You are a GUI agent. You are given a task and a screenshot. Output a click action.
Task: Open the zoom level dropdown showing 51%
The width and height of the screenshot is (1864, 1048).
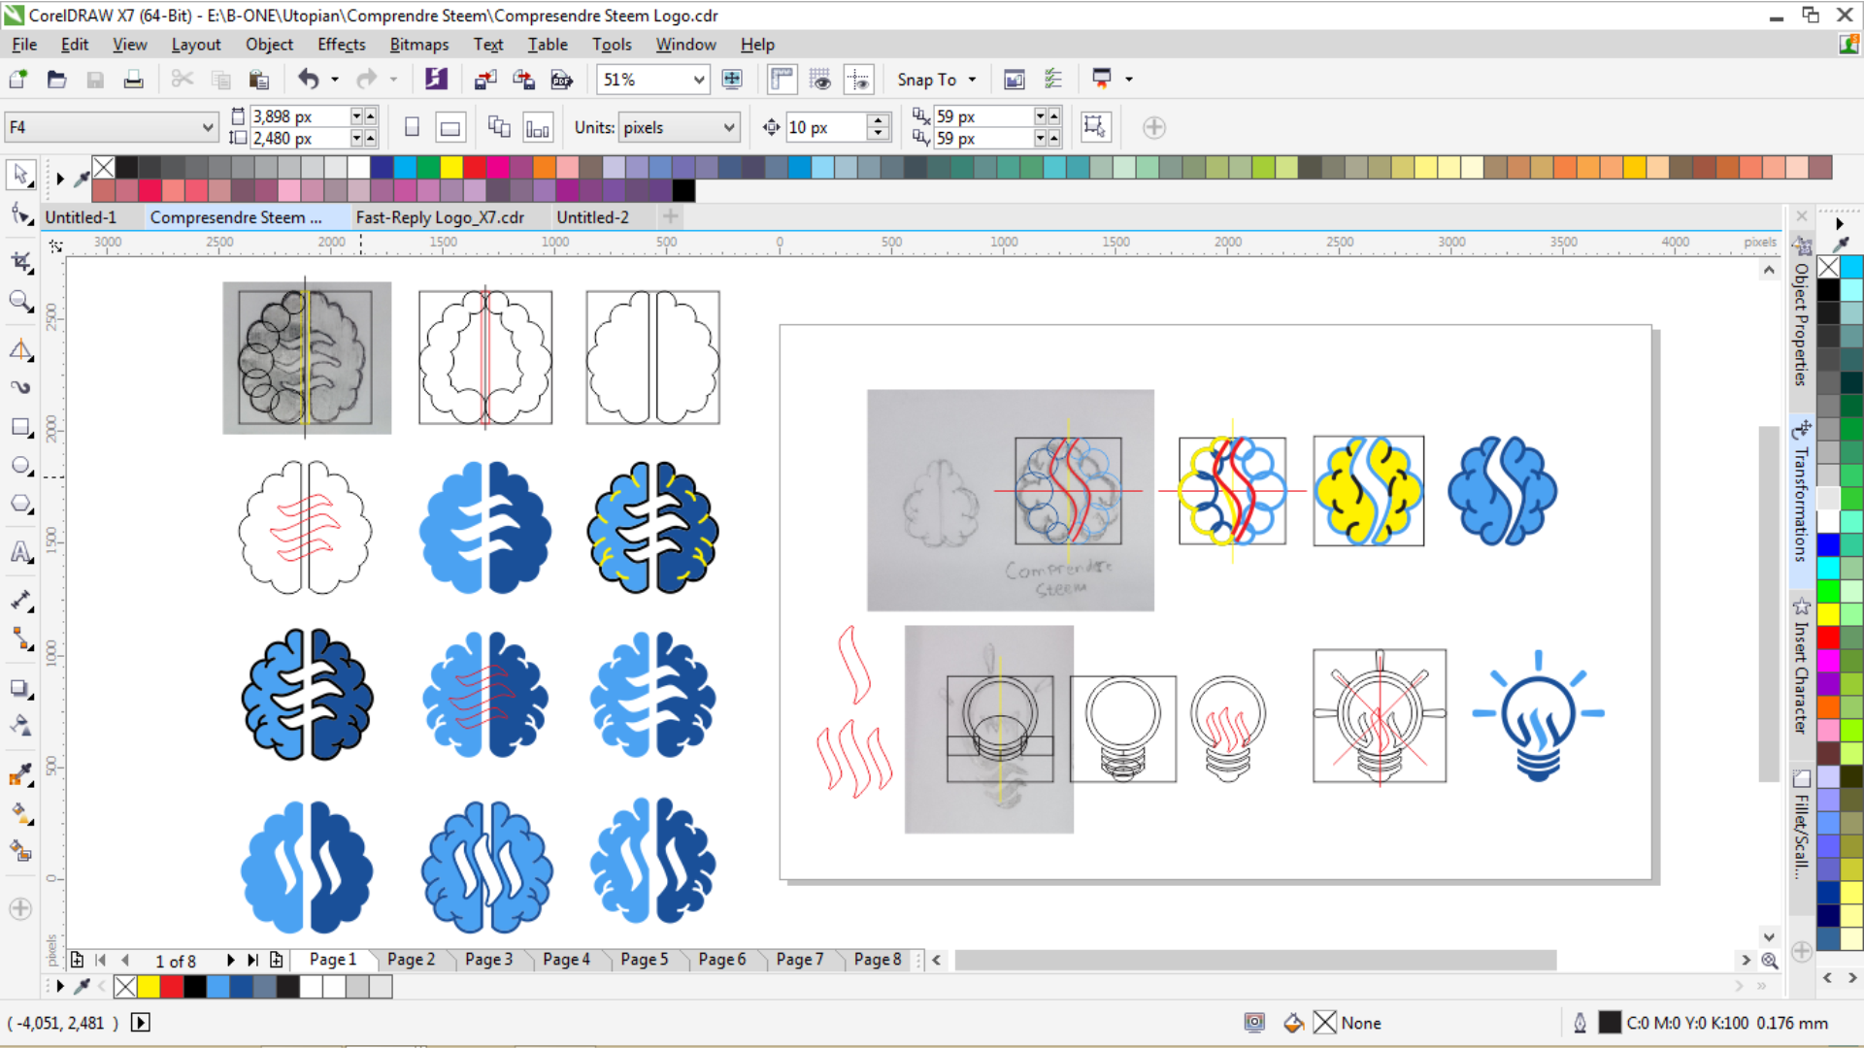point(699,80)
